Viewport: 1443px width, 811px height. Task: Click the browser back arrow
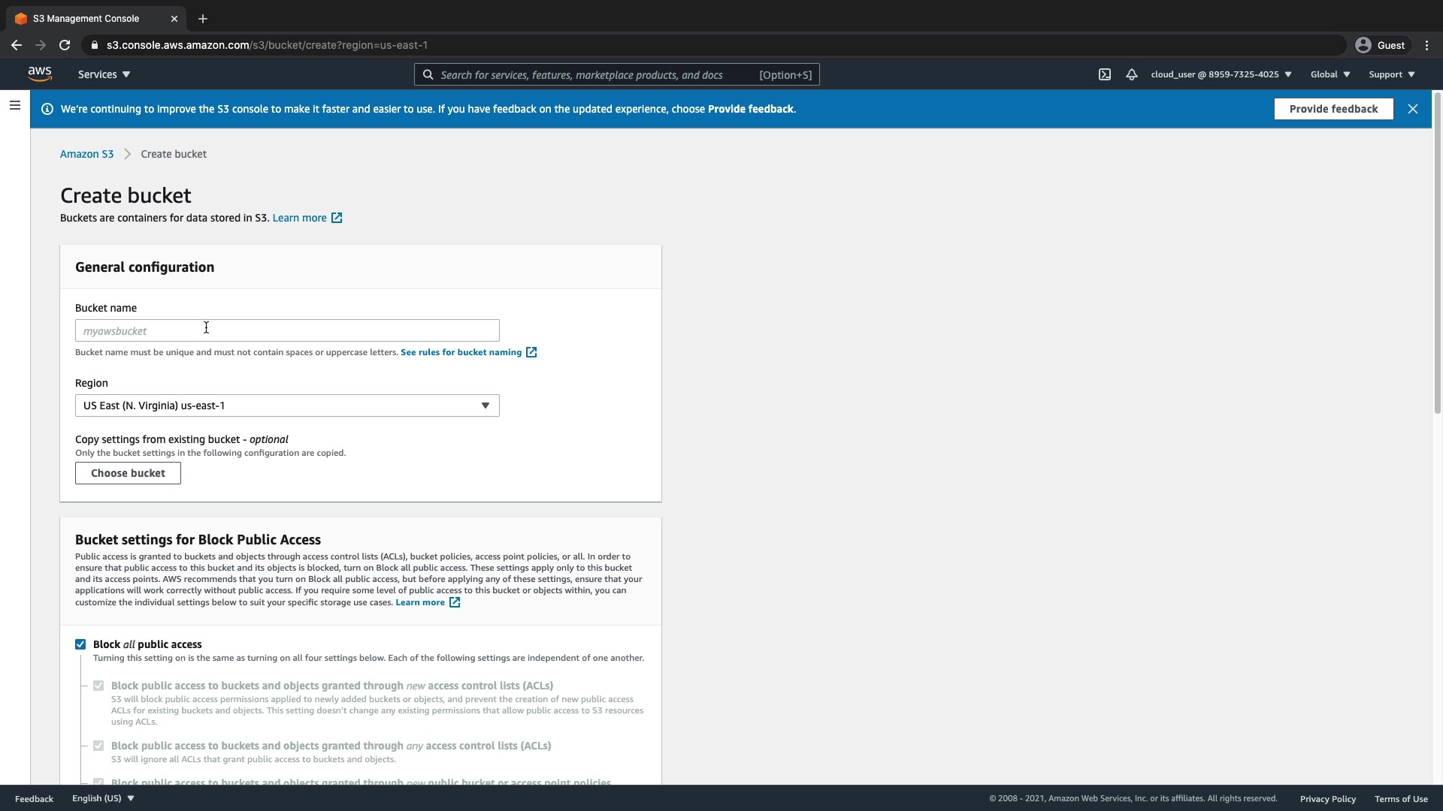(17, 45)
